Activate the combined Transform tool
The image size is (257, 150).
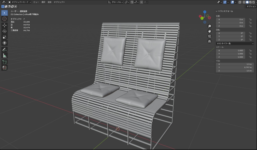click(x=5, y=43)
